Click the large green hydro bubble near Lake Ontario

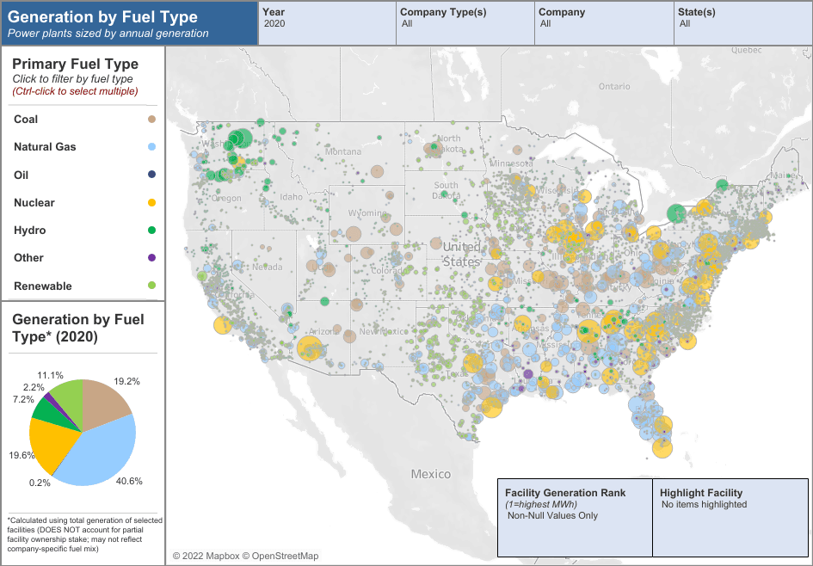[676, 213]
